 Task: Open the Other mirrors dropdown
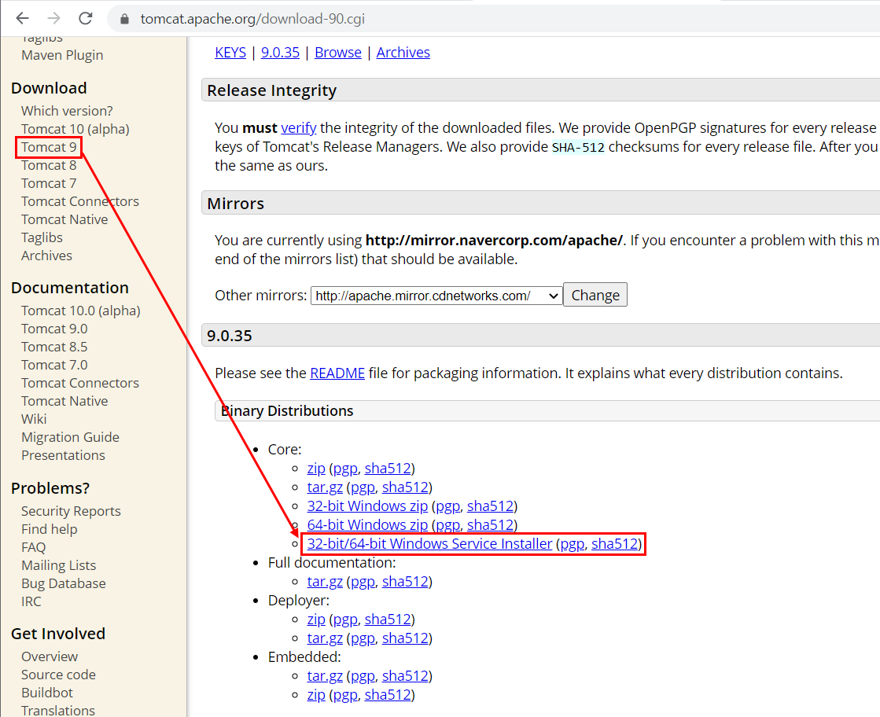click(x=436, y=296)
